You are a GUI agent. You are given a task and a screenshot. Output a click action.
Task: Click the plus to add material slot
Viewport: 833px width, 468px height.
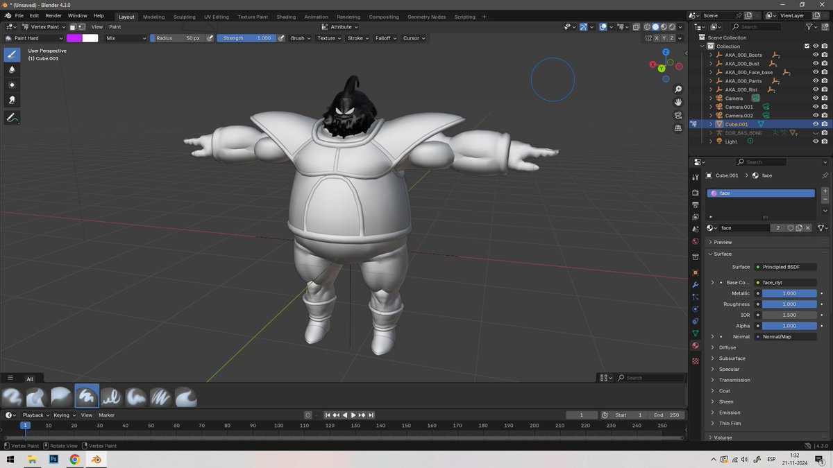825,191
